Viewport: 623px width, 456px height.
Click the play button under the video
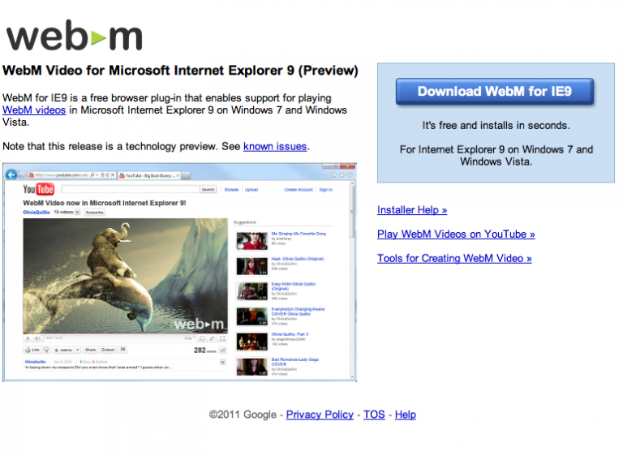tap(28, 338)
